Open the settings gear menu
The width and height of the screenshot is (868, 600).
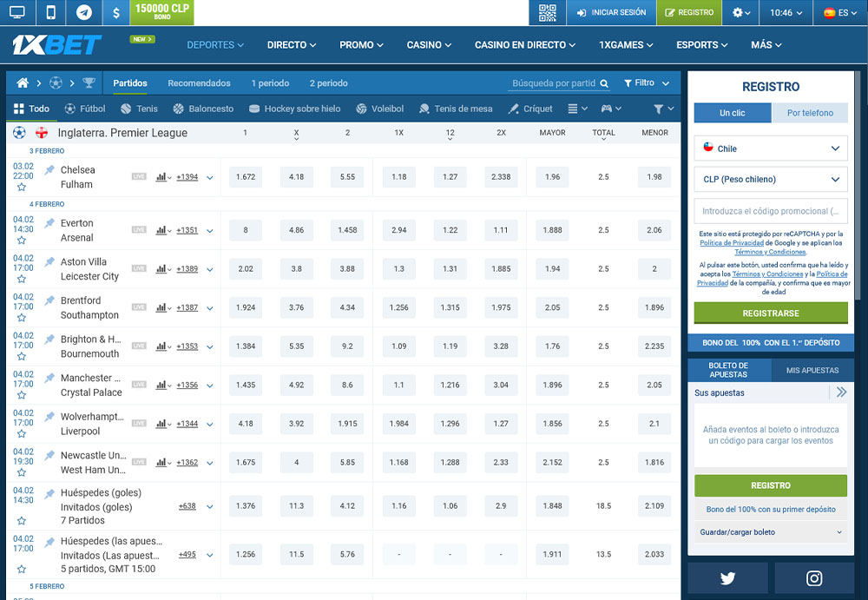741,12
